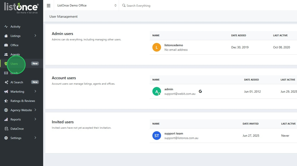Click the Google icon beside admin user
The width and height of the screenshot is (297, 166).
(x=200, y=91)
